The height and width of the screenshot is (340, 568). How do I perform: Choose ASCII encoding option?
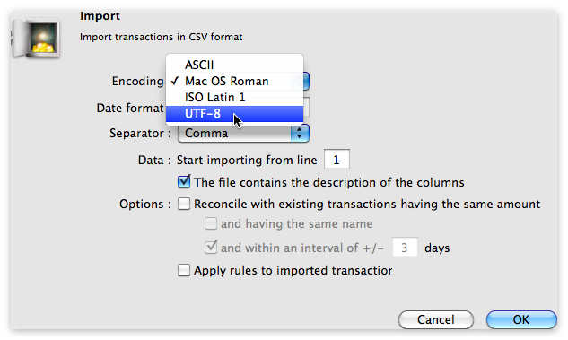[x=234, y=65]
